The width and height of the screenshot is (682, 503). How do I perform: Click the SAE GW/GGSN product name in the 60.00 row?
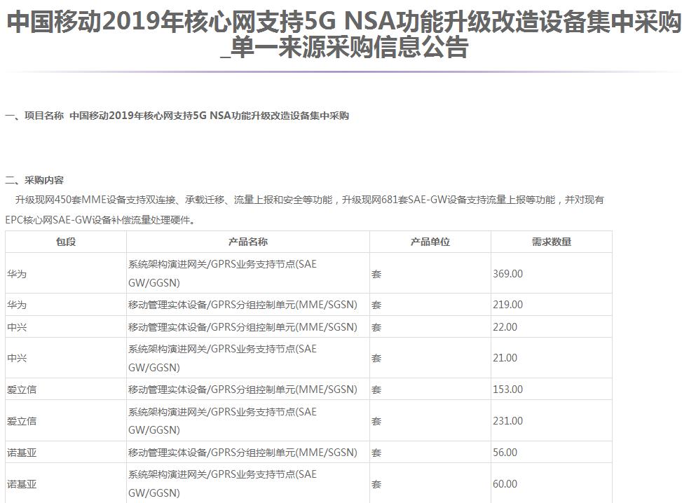coord(222,483)
